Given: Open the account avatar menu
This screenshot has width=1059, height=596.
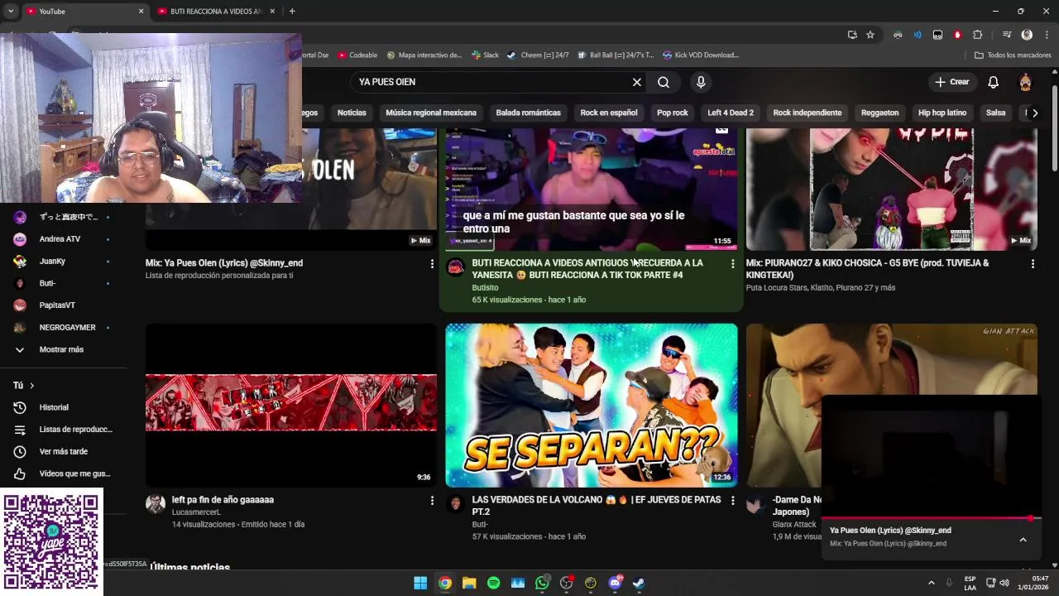Looking at the screenshot, I should pos(1025,82).
